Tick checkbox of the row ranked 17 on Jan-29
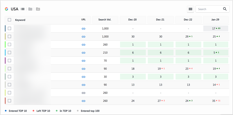This screenshot has height=115, width=233. tap(9, 28)
